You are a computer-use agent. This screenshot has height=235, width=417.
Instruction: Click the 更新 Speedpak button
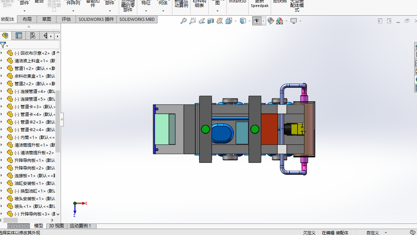tap(260, 4)
